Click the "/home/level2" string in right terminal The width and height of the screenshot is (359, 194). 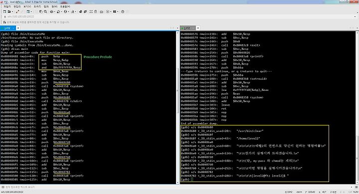point(248,138)
